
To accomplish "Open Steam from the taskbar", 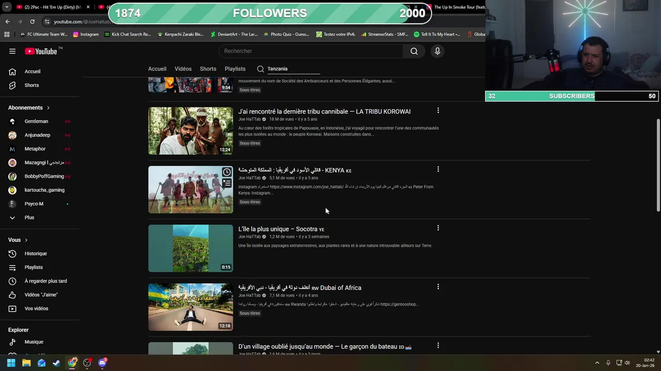I will pos(56,363).
